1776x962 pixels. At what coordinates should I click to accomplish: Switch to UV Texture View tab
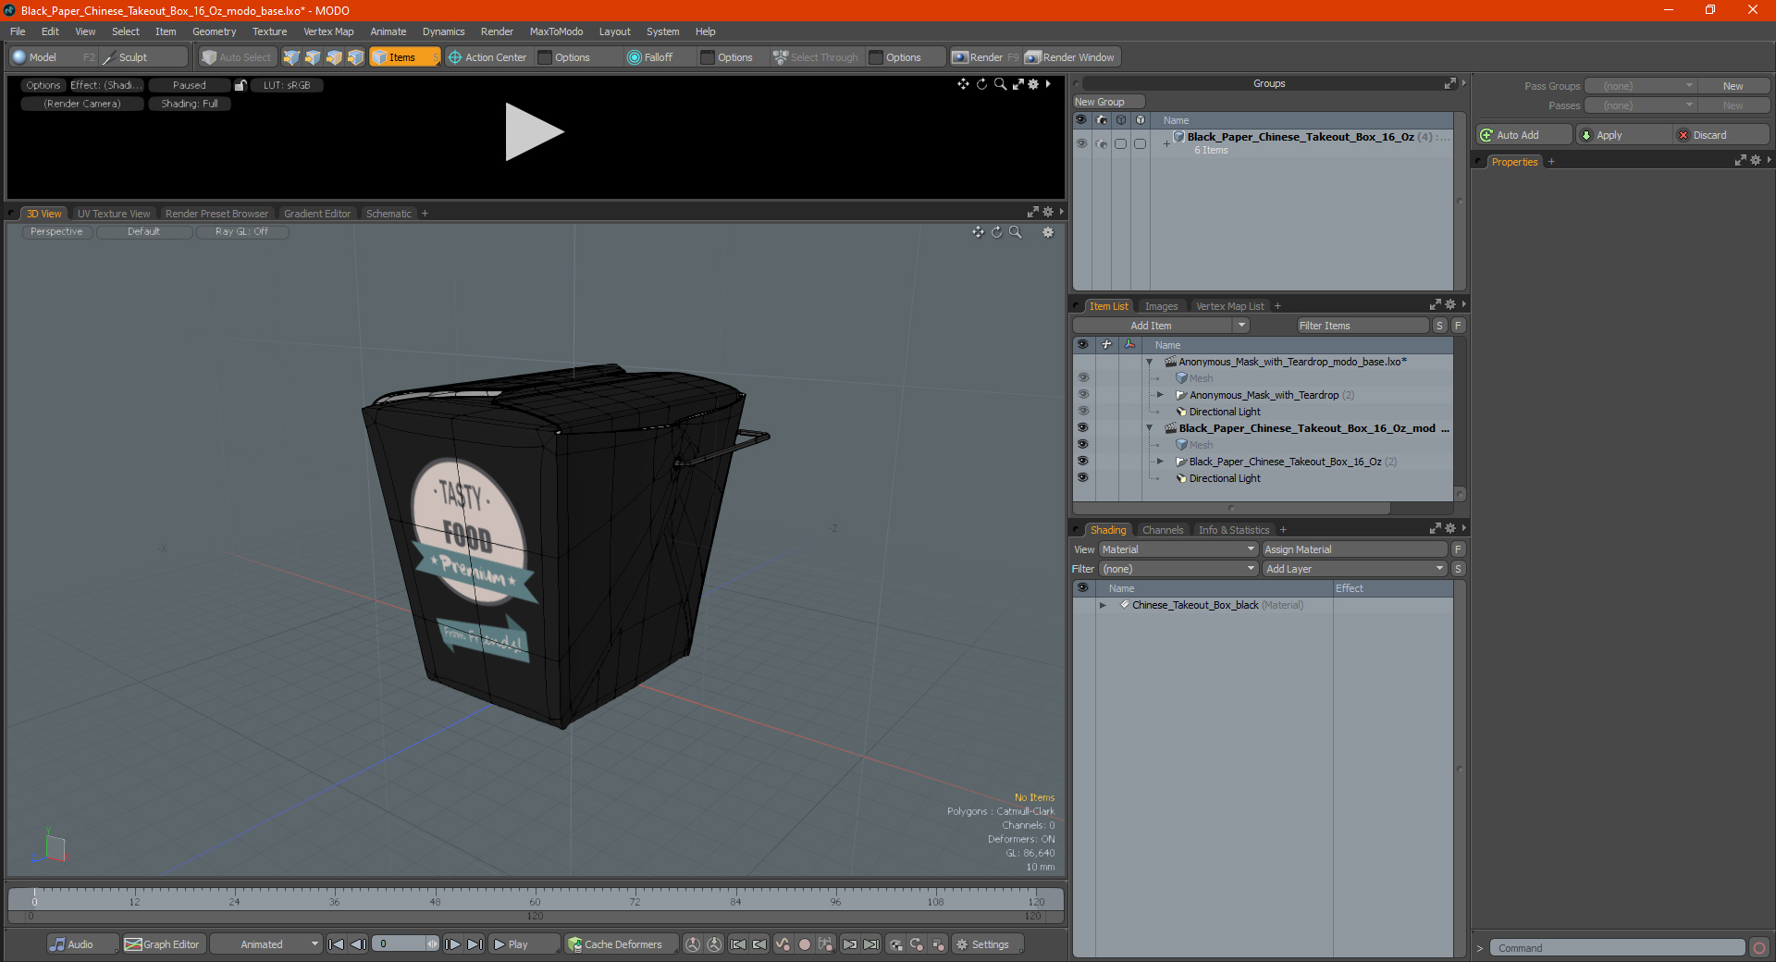coord(114,214)
